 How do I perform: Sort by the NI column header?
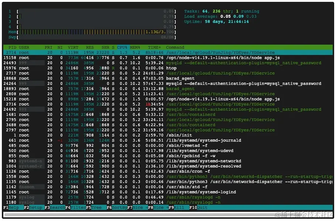pyautogui.click(x=60, y=47)
